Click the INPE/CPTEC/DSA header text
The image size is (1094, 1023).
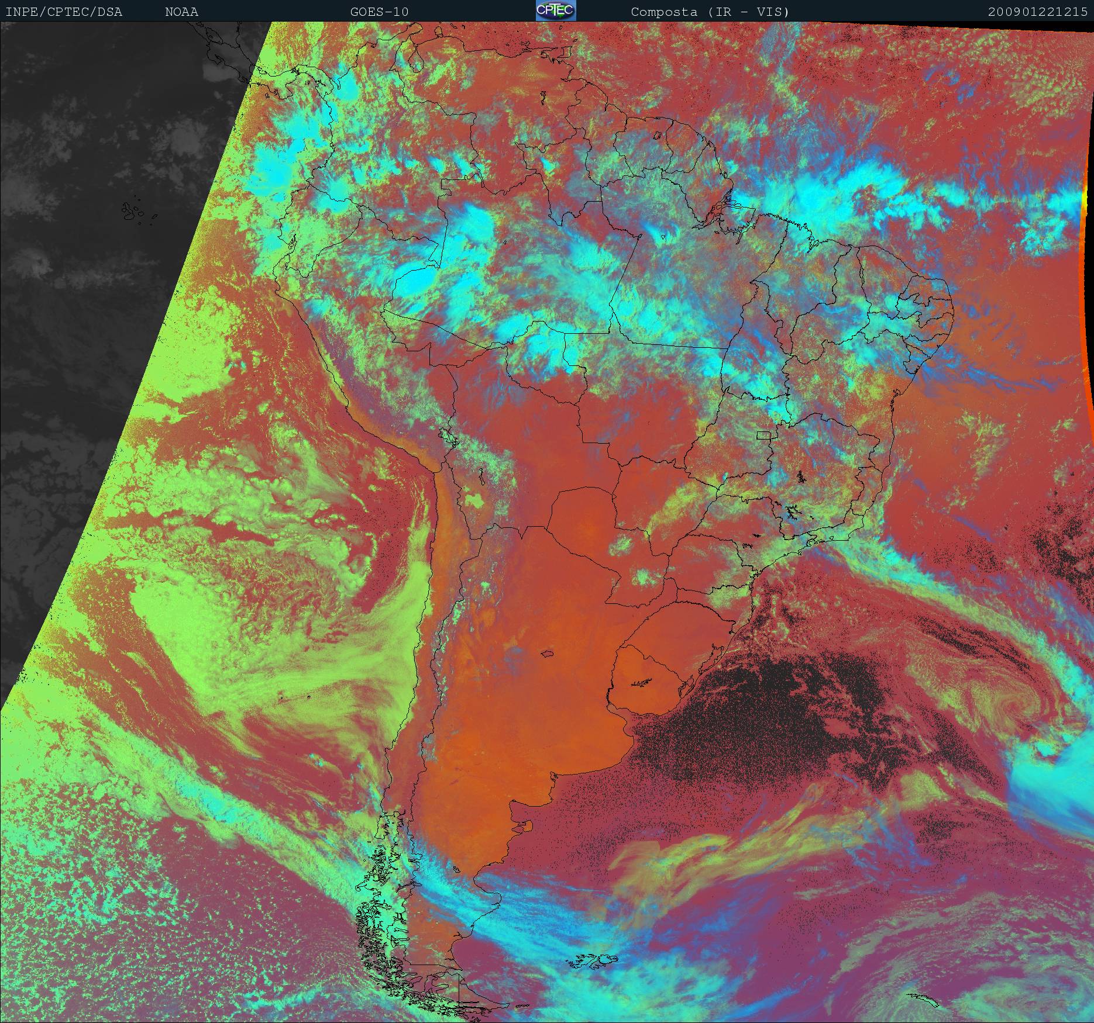[x=64, y=12]
